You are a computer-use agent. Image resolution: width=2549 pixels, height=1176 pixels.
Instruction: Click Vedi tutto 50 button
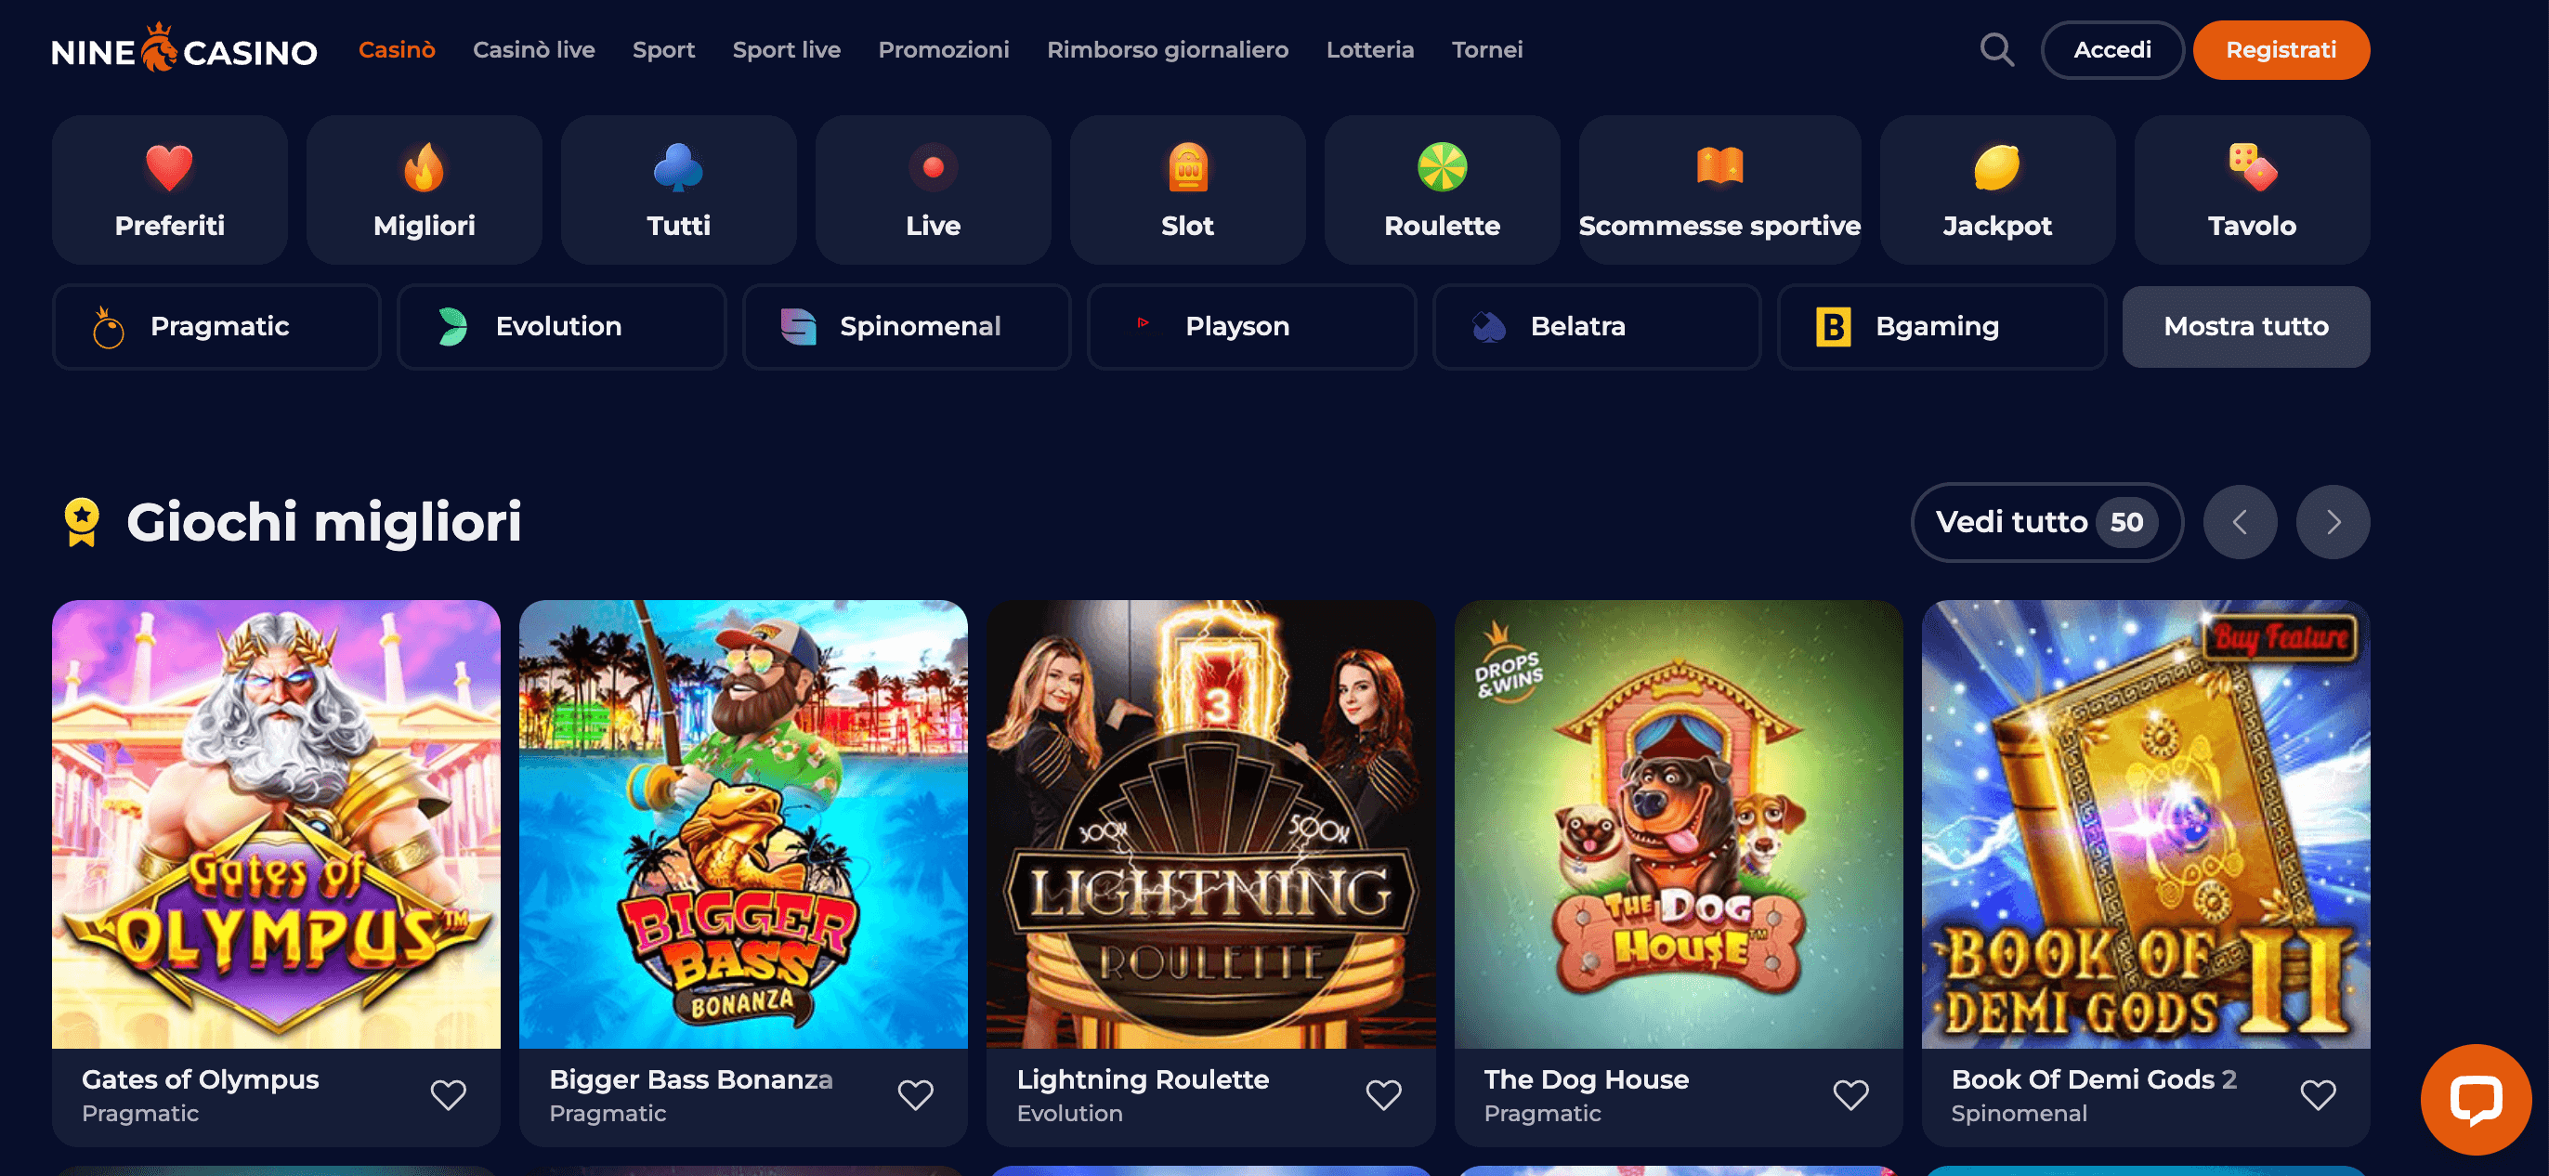2046,522
